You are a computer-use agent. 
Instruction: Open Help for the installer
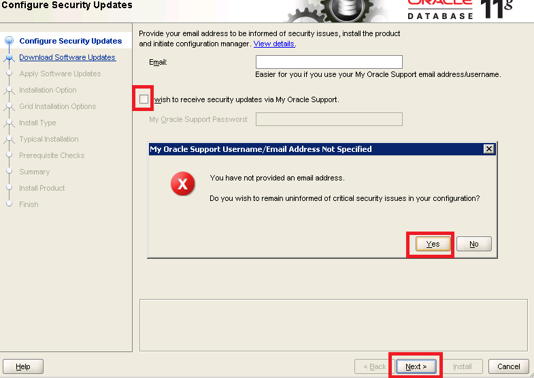point(23,366)
